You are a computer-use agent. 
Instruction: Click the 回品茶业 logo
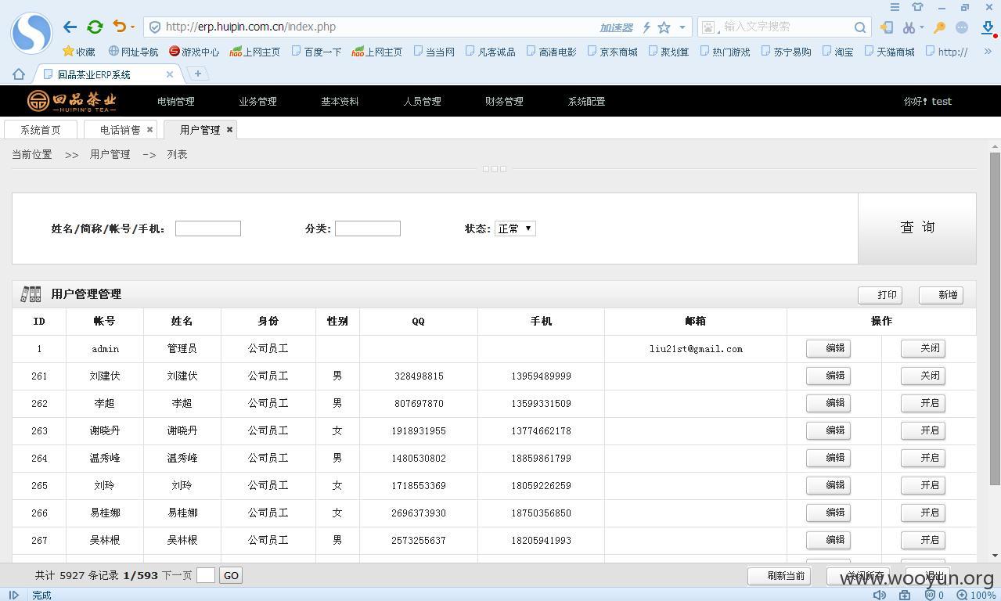[72, 101]
